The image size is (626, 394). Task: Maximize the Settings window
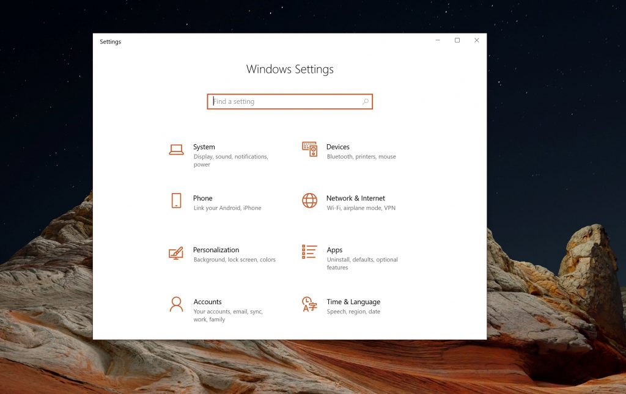click(x=457, y=40)
